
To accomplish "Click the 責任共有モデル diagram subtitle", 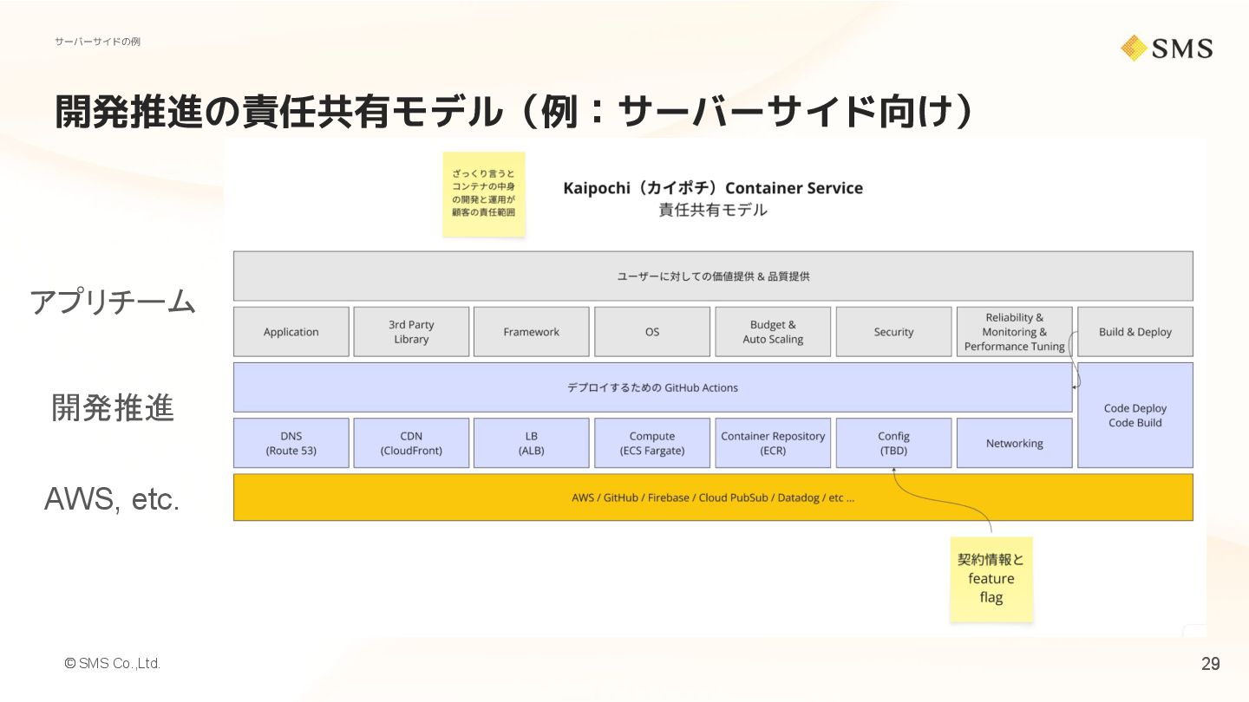I will point(713,210).
